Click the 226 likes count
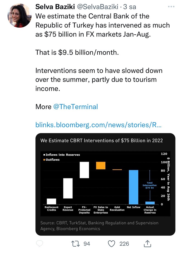The height and width of the screenshot is (253, 183). click(124, 244)
